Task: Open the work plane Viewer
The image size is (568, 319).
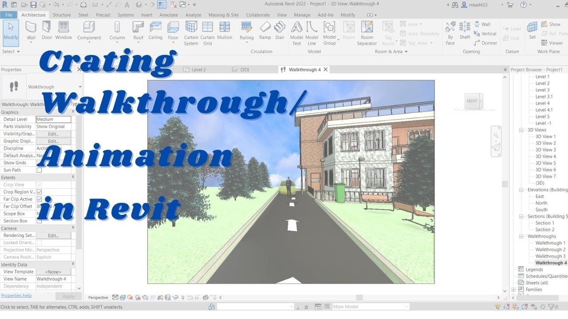Action: (552, 43)
